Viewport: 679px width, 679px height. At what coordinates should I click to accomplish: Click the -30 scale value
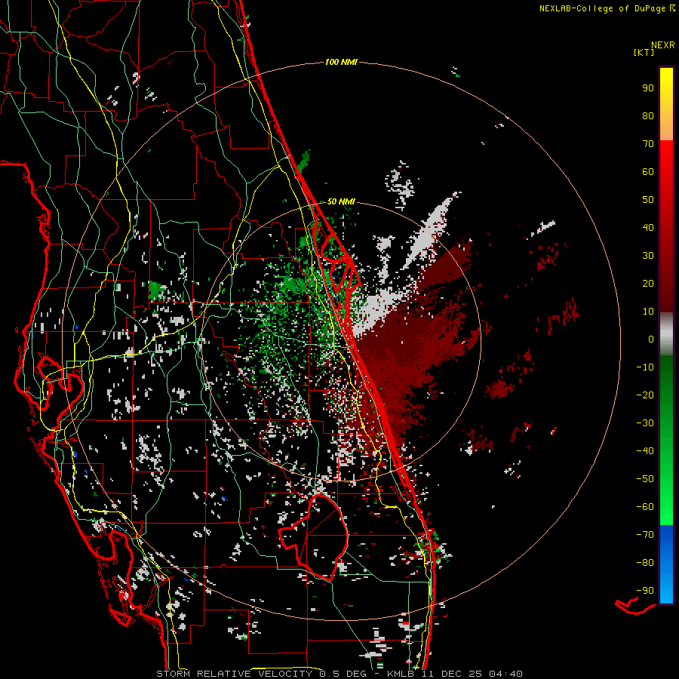click(x=645, y=423)
